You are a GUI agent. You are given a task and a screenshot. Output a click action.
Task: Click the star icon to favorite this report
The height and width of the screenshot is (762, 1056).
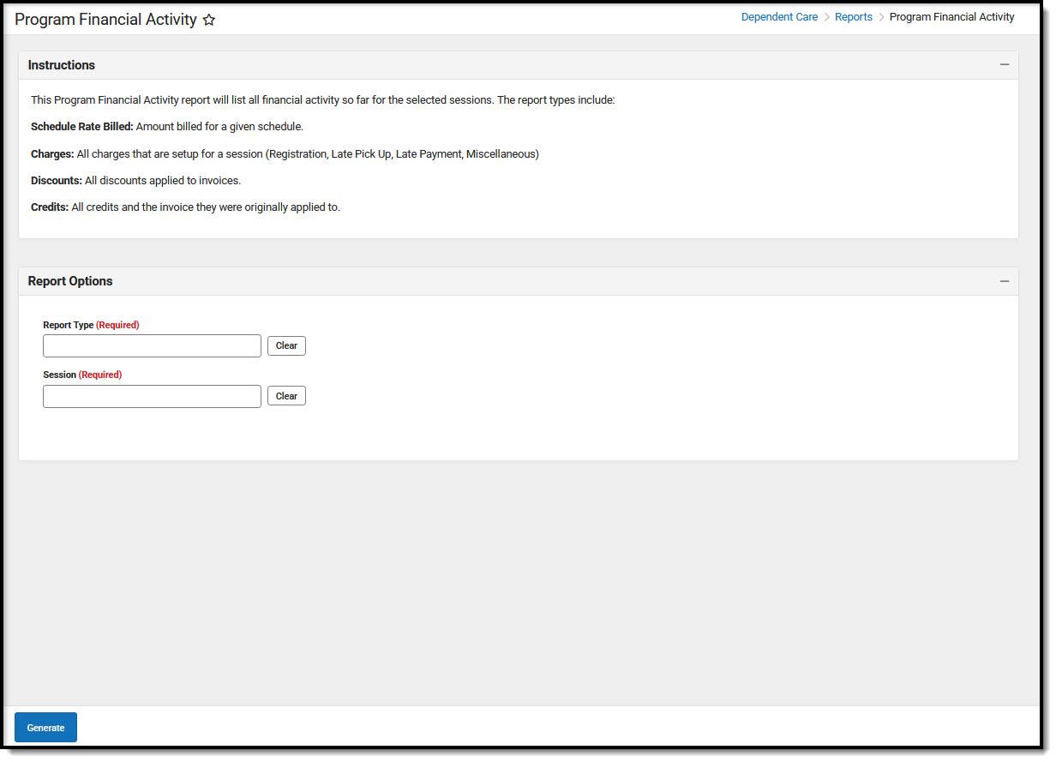coord(209,19)
